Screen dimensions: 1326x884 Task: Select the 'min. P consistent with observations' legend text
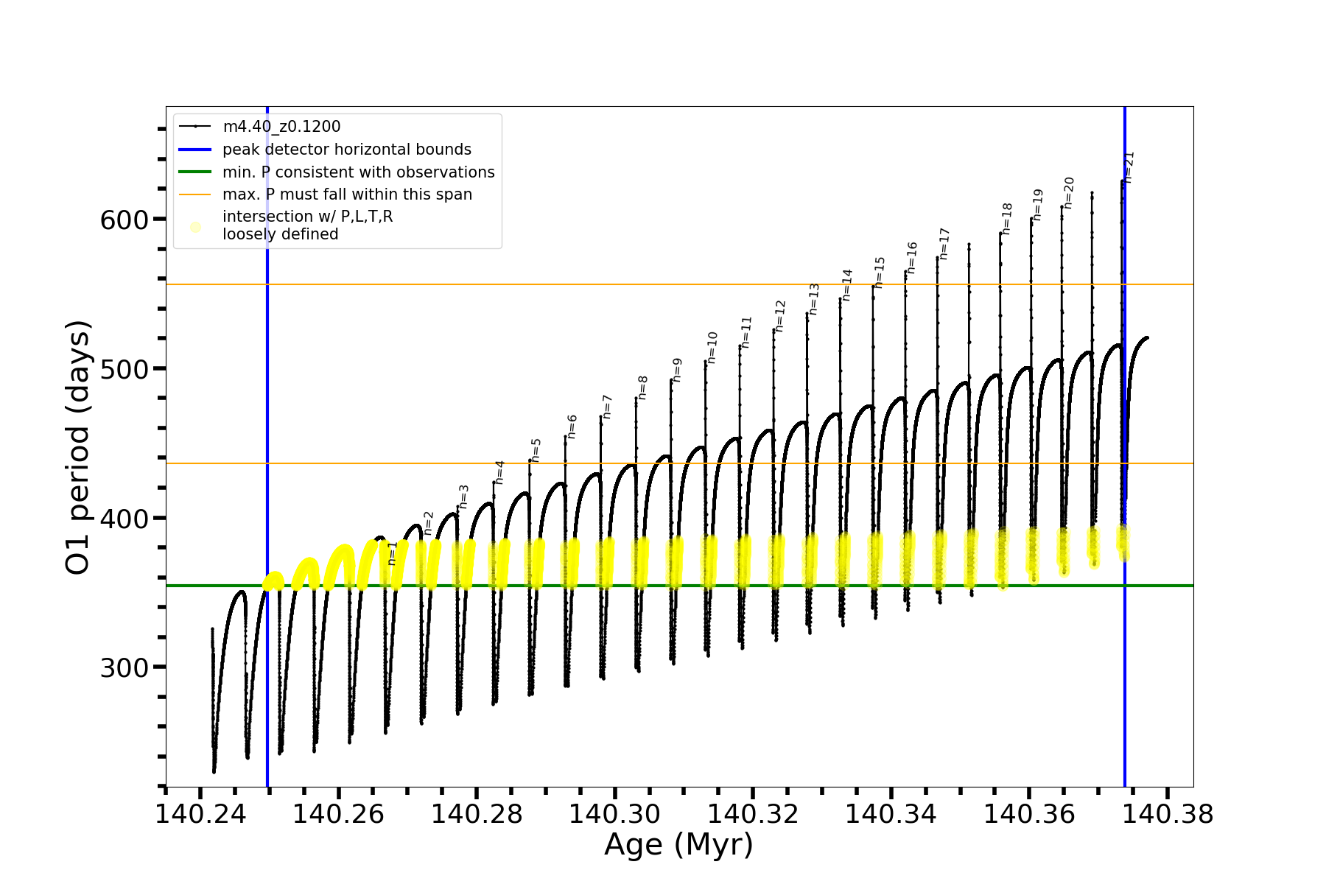(359, 172)
